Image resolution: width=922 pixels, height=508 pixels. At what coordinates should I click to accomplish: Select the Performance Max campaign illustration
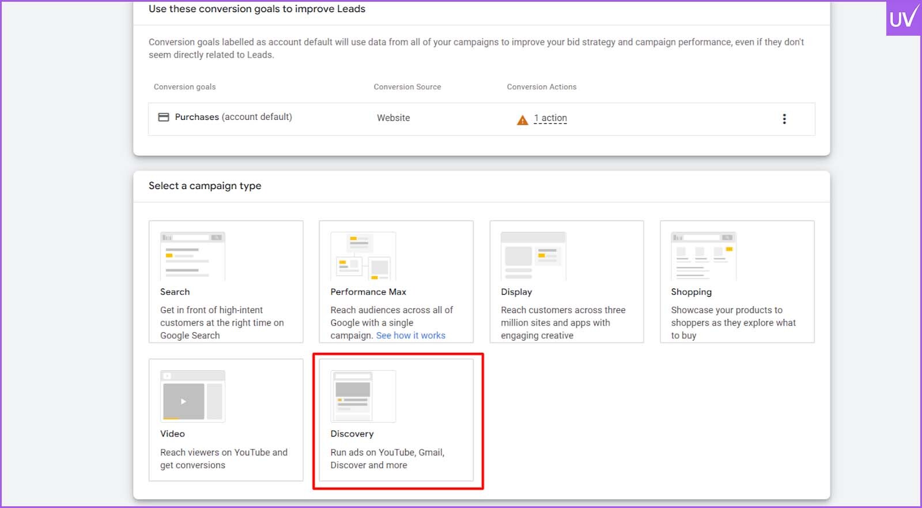pyautogui.click(x=363, y=256)
